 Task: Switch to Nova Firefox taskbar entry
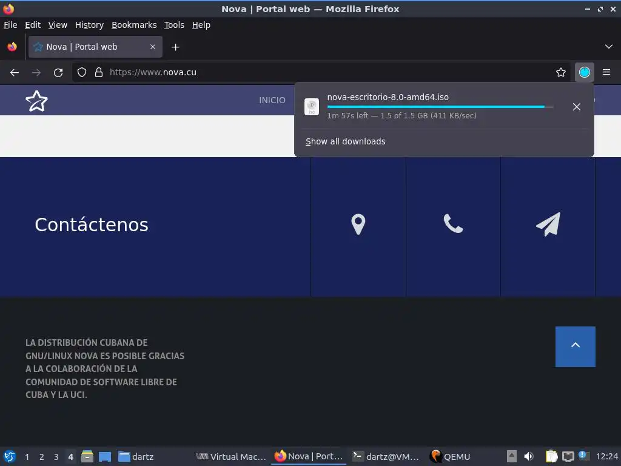coord(309,456)
